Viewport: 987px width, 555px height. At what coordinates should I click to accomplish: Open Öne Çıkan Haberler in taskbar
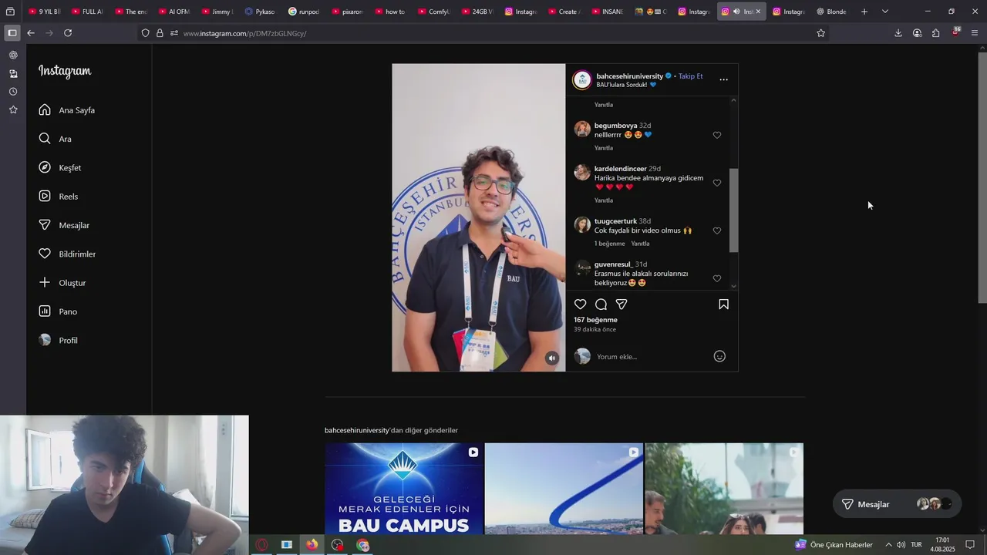[834, 545]
